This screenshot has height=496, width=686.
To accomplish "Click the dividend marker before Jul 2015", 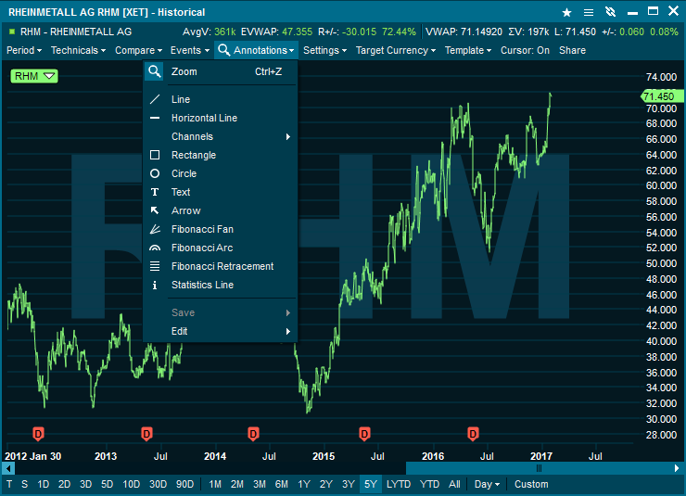I will pyautogui.click(x=364, y=434).
